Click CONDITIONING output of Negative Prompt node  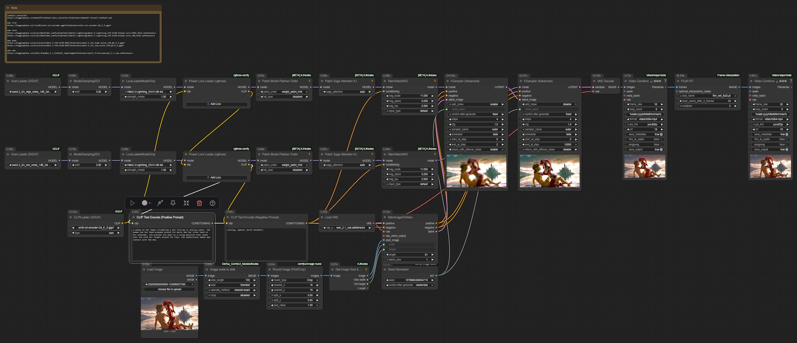306,223
